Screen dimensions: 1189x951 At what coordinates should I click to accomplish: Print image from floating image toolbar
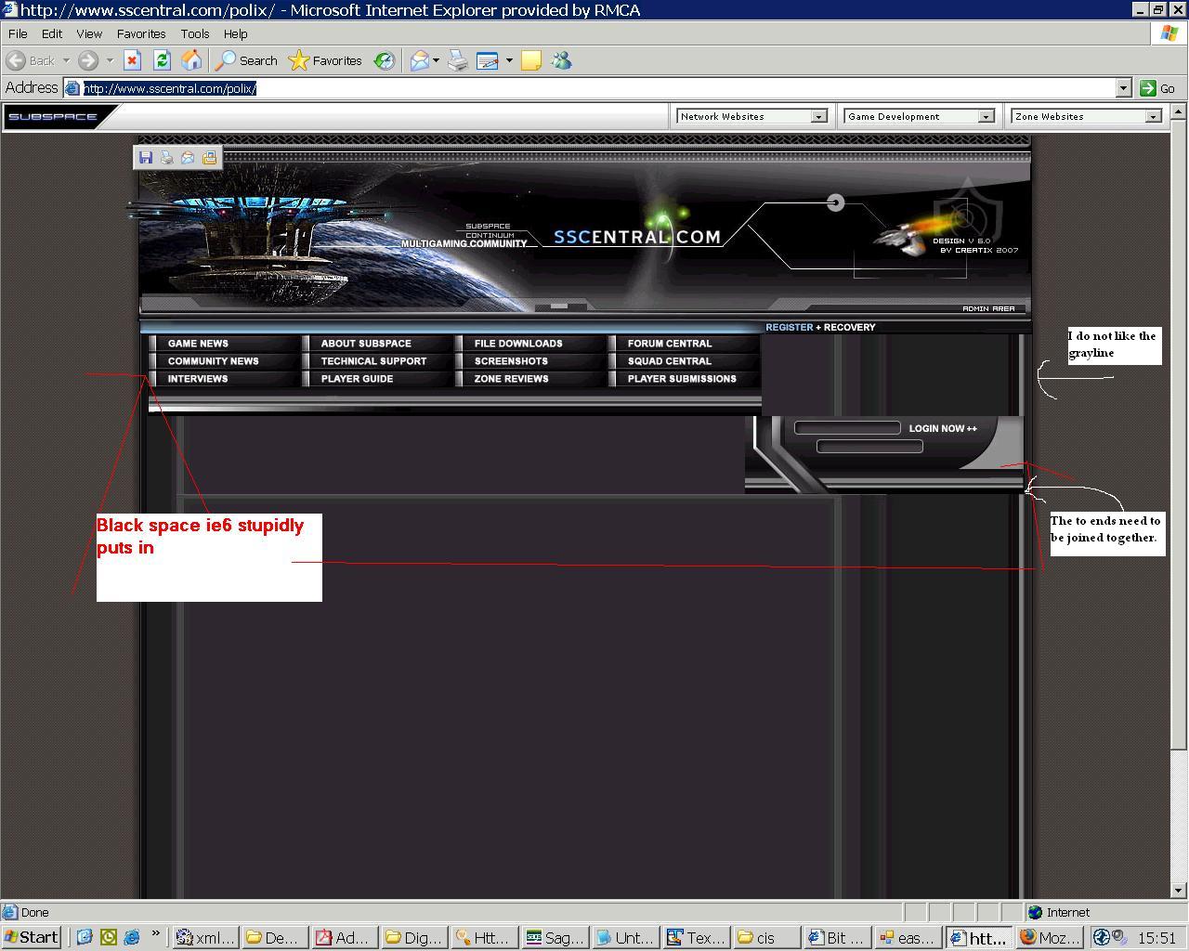166,158
